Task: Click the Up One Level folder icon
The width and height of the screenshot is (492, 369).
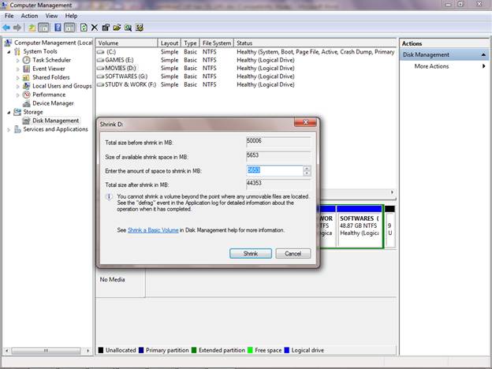Action: [32, 28]
